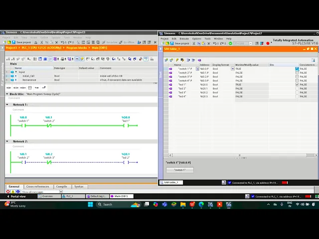This screenshot has height=239, width=319.
Task: Toggle the Bits checkbox for led 2
Action: (x=297, y=89)
